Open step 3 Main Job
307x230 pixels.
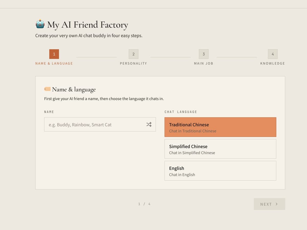204,57
